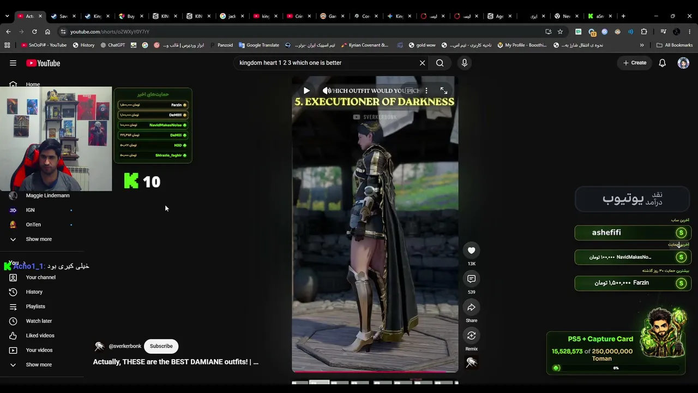Open the Chrome extensions puzzle menu
This screenshot has width=698, height=393.
[x=644, y=32]
